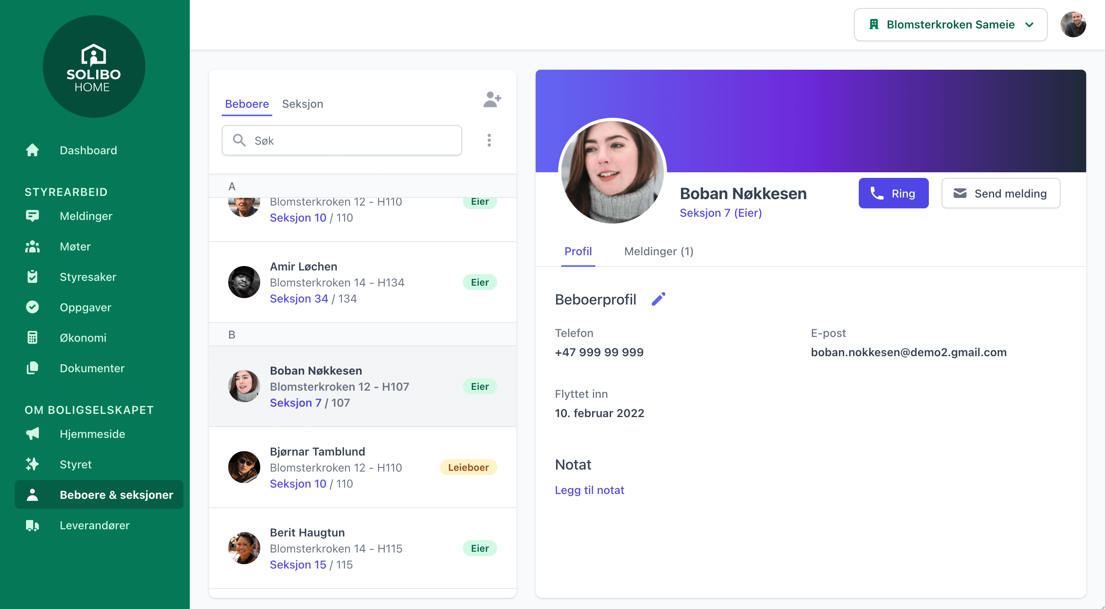Open Styret in the sidebar
The width and height of the screenshot is (1105, 609).
point(76,464)
